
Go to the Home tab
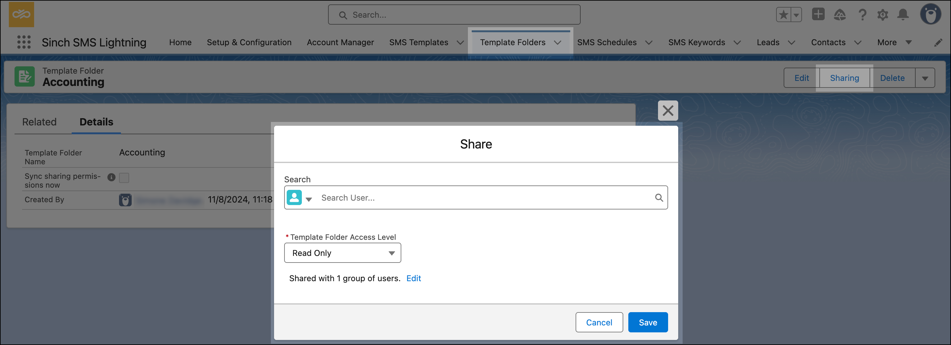pos(180,42)
